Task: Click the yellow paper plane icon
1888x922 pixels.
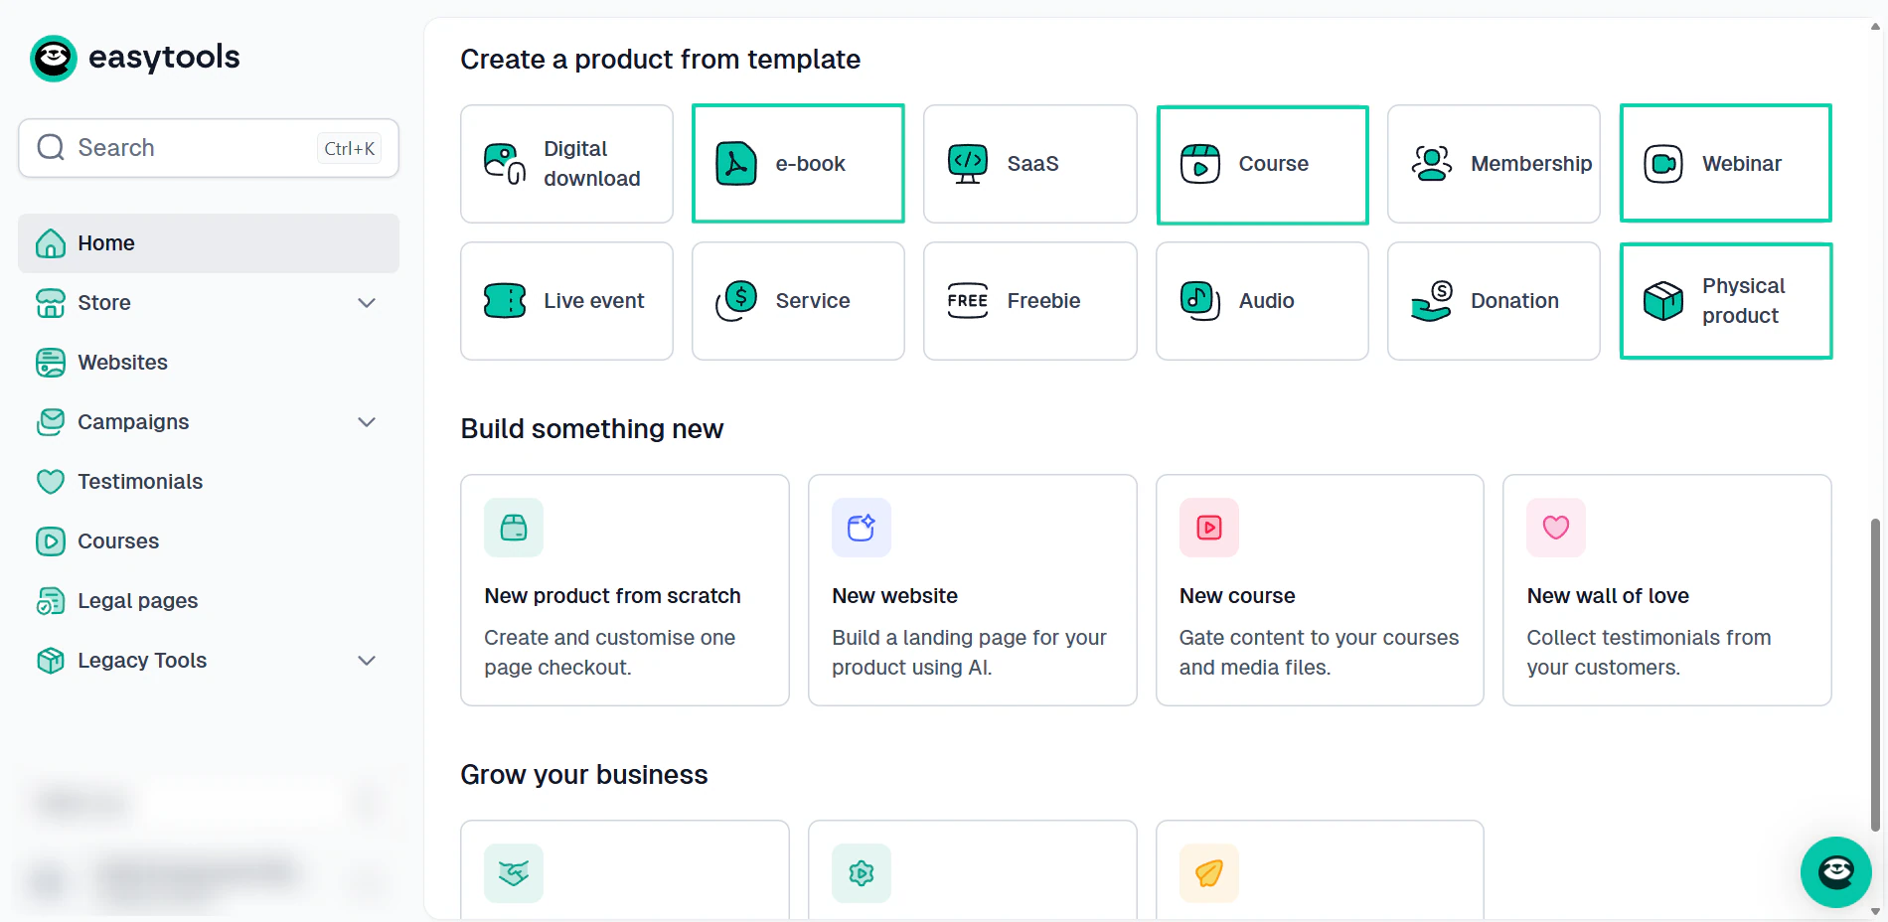Action: point(1209,873)
